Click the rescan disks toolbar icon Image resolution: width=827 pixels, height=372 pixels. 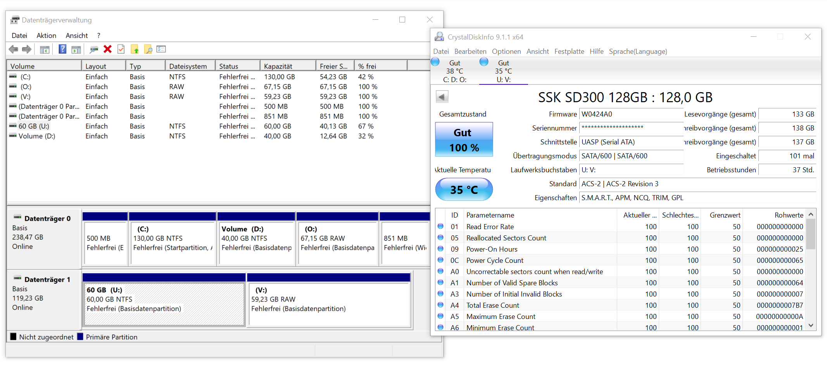(93, 49)
